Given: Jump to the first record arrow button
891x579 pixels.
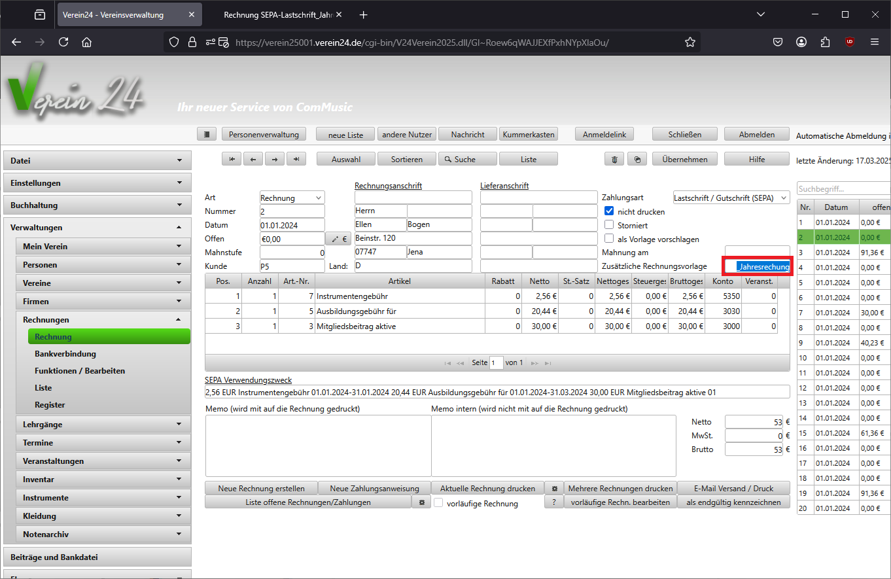Looking at the screenshot, I should [x=232, y=159].
